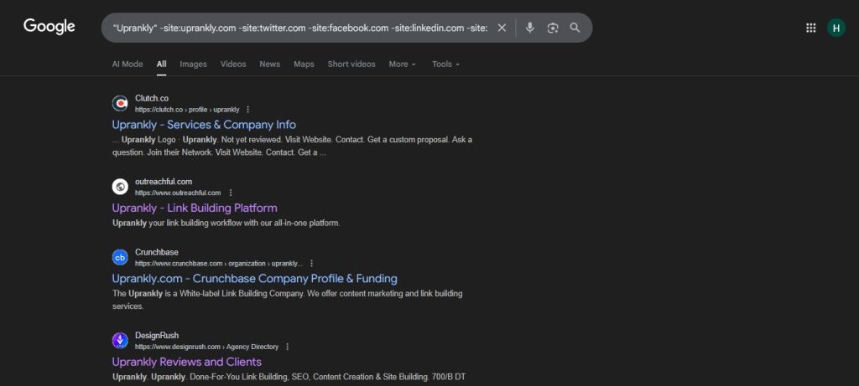Click the Clutch.co site name
This screenshot has height=386, width=859.
coord(152,99)
